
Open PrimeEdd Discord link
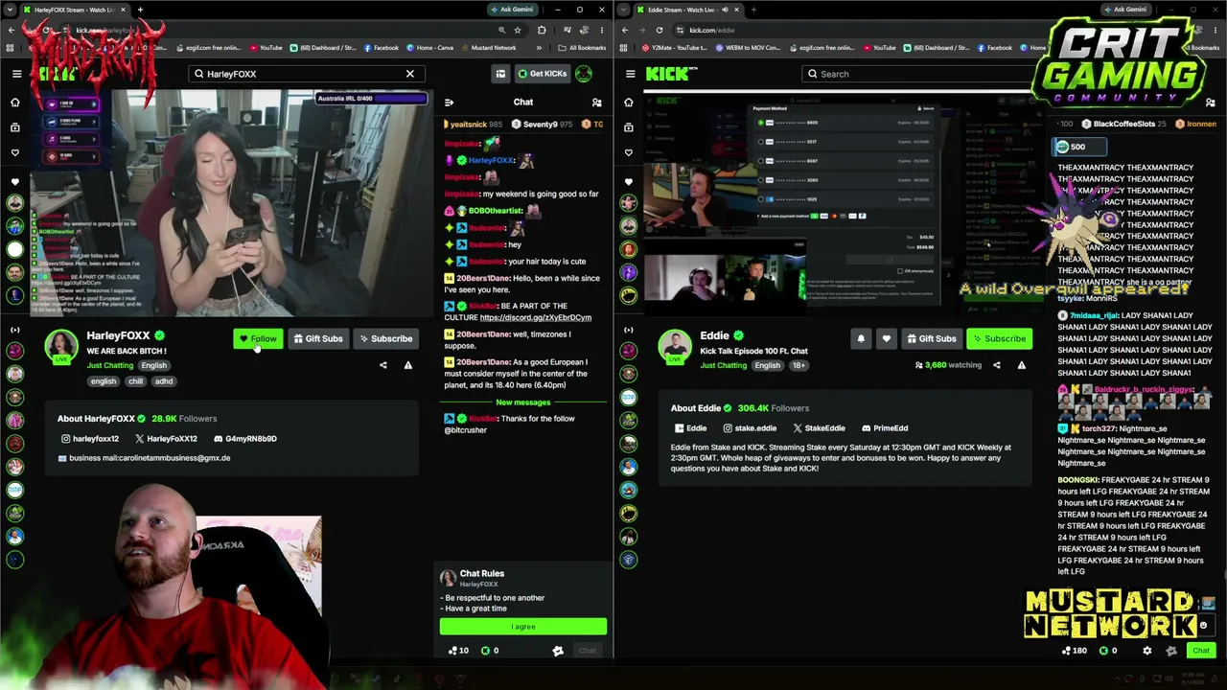pos(885,428)
